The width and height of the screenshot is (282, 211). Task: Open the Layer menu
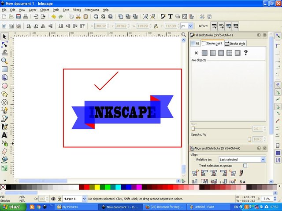tap(33, 10)
